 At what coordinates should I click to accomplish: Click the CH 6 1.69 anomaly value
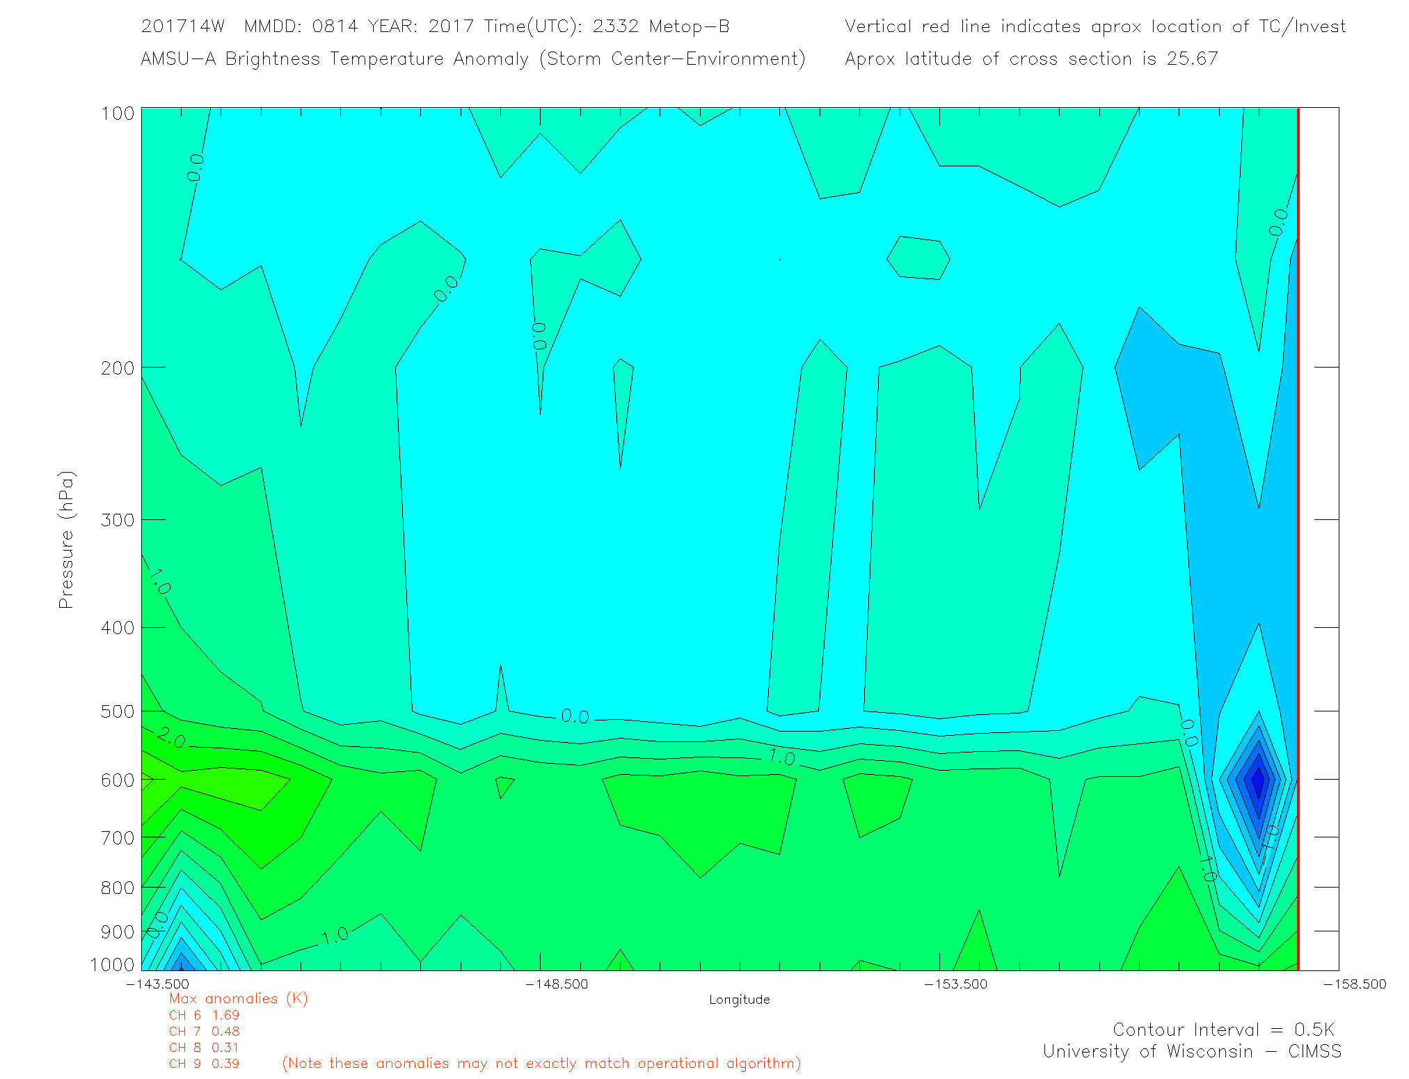pyautogui.click(x=204, y=1015)
